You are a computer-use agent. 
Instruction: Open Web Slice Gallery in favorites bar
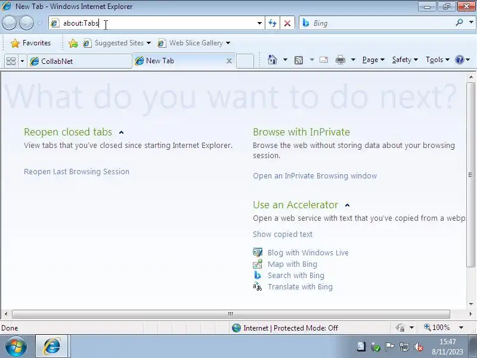point(194,43)
